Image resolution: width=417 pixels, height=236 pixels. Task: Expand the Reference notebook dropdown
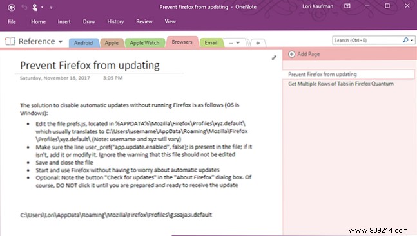[x=61, y=42]
